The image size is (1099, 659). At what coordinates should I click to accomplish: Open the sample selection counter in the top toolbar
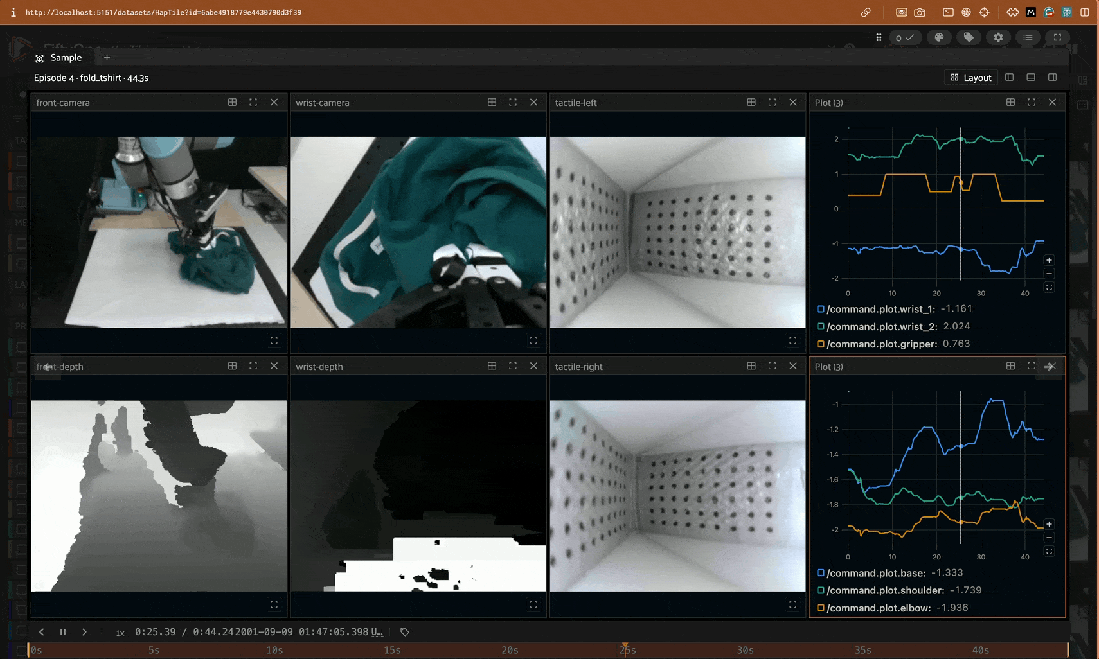[x=905, y=37]
